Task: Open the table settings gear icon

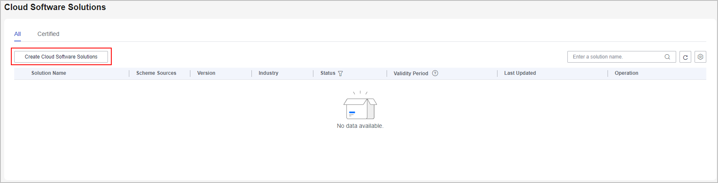Action: tap(700, 57)
